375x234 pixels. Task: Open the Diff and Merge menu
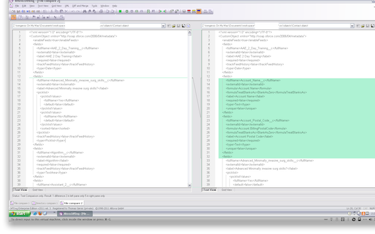(80, 6)
